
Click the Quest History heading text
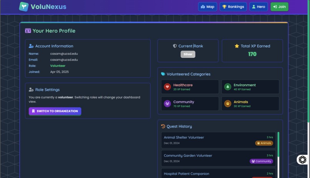pos(179,126)
